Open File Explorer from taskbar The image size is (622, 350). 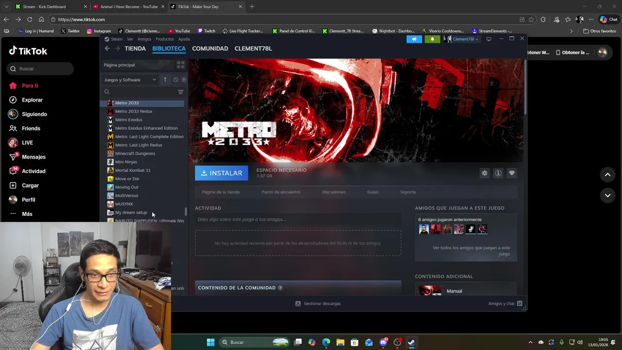click(x=340, y=342)
